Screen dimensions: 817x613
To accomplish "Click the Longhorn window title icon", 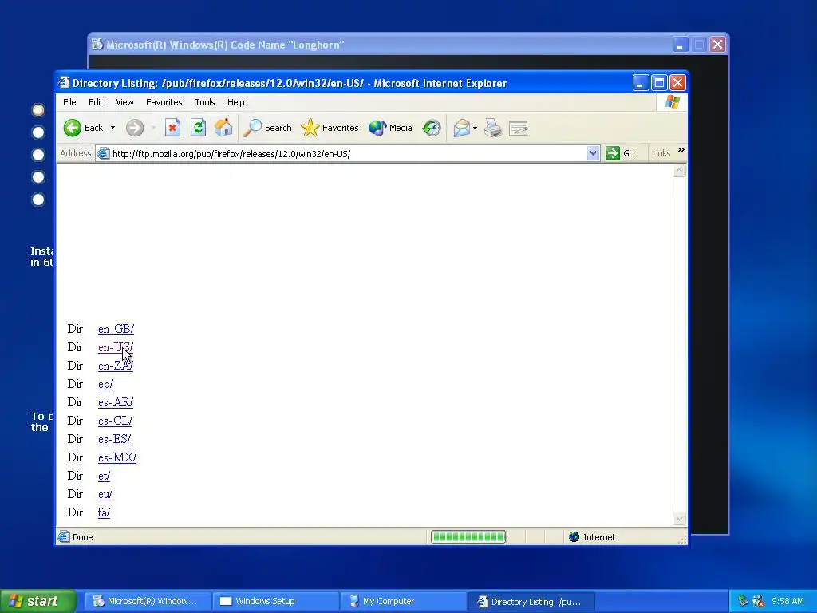I will click(x=97, y=45).
